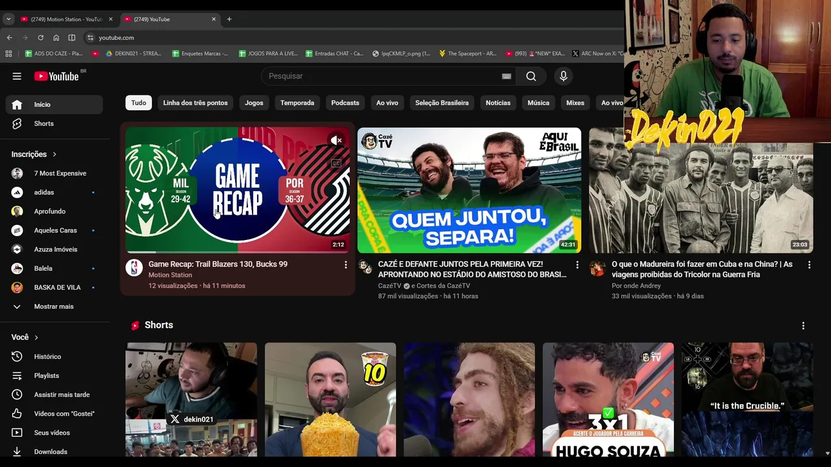Select the Mixes filter chip
Viewport: 831px width, 467px height.
pos(575,102)
